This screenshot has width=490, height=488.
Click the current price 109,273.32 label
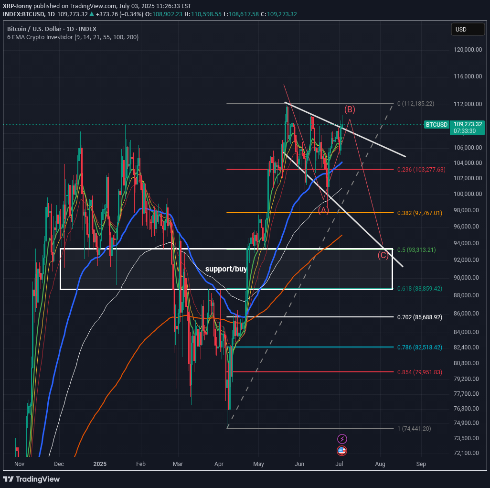(x=468, y=124)
